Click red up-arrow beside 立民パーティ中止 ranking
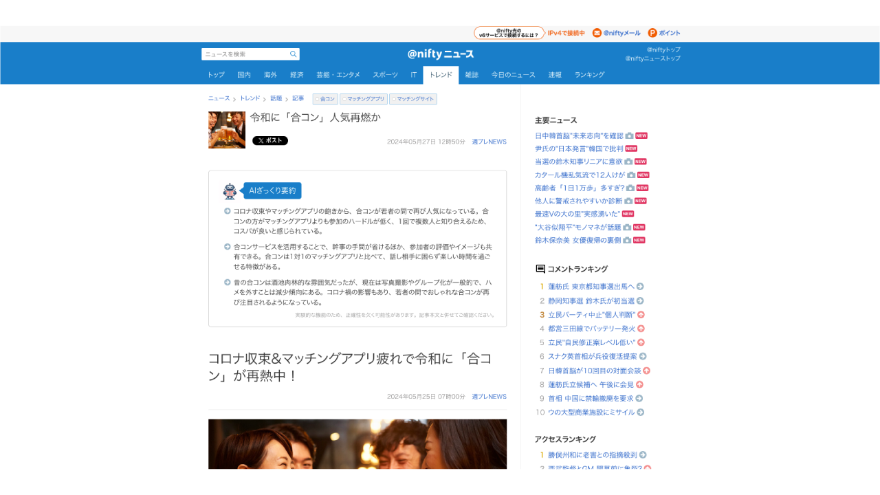Viewport: 880px width, 495px height. pos(641,315)
